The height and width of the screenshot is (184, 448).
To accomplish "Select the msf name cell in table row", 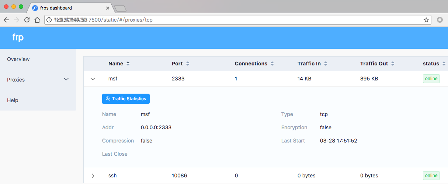I will (x=113, y=79).
